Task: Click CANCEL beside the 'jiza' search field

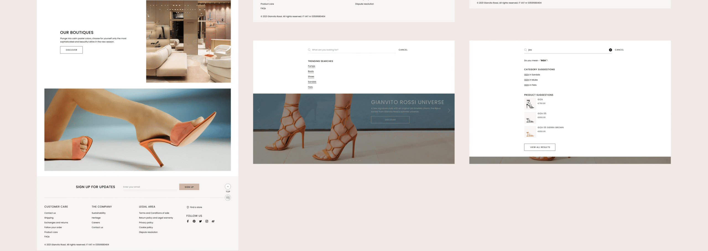Action: tap(619, 50)
